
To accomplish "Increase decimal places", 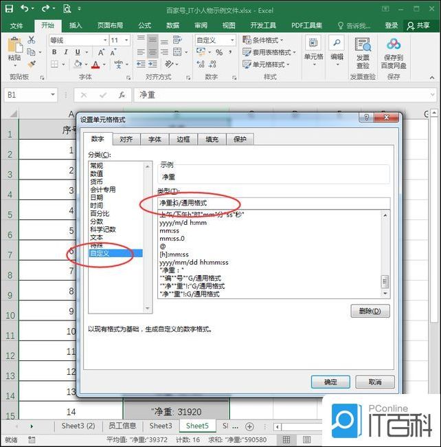I will [x=201, y=64].
